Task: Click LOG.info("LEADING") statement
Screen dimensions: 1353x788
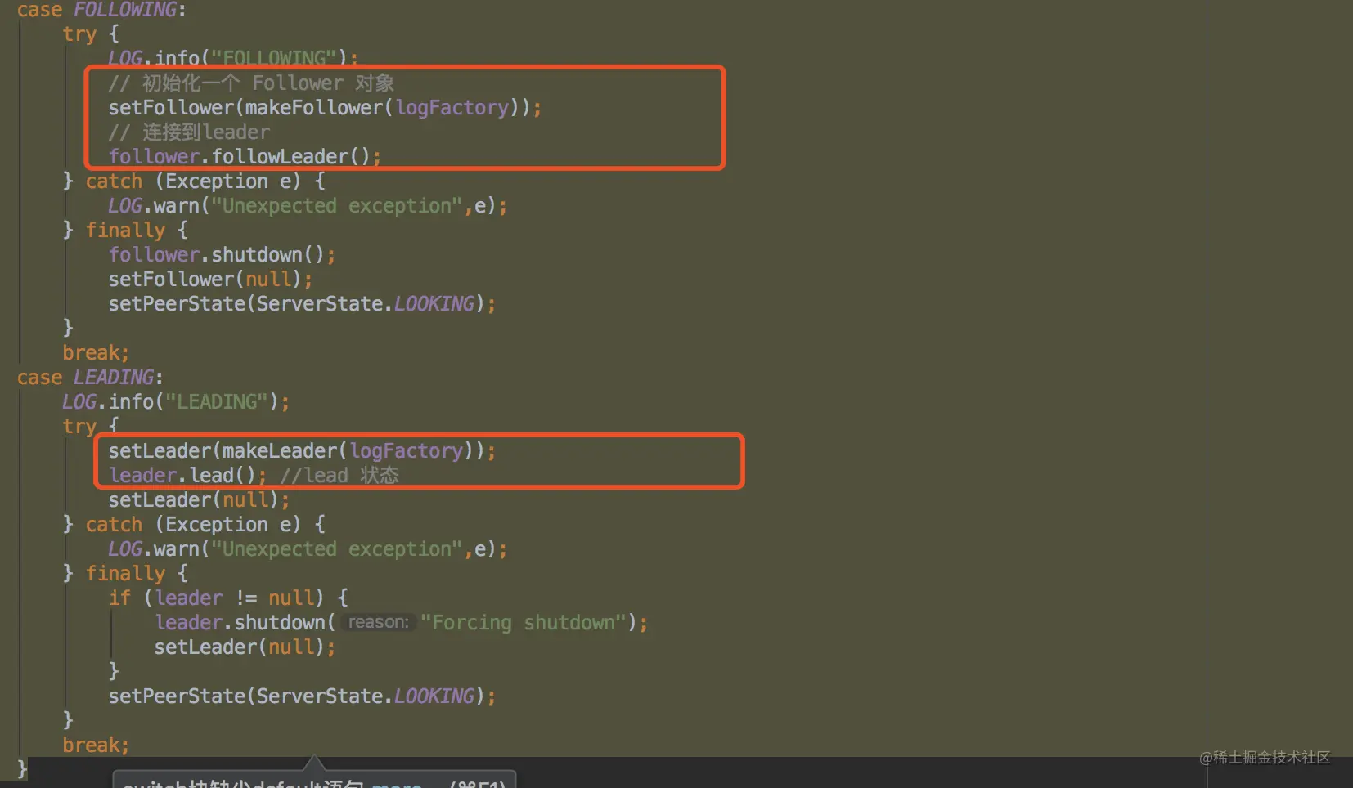Action: click(x=176, y=401)
